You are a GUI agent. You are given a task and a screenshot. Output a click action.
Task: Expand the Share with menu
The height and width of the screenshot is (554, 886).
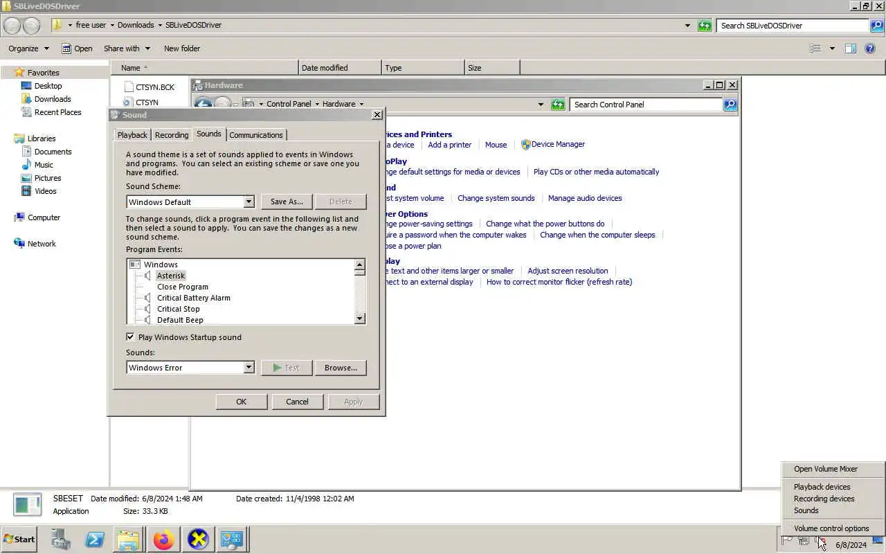pyautogui.click(x=127, y=48)
